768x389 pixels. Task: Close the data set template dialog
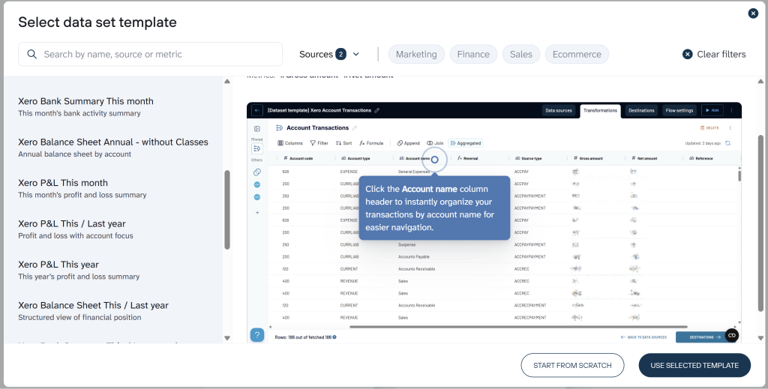point(753,13)
